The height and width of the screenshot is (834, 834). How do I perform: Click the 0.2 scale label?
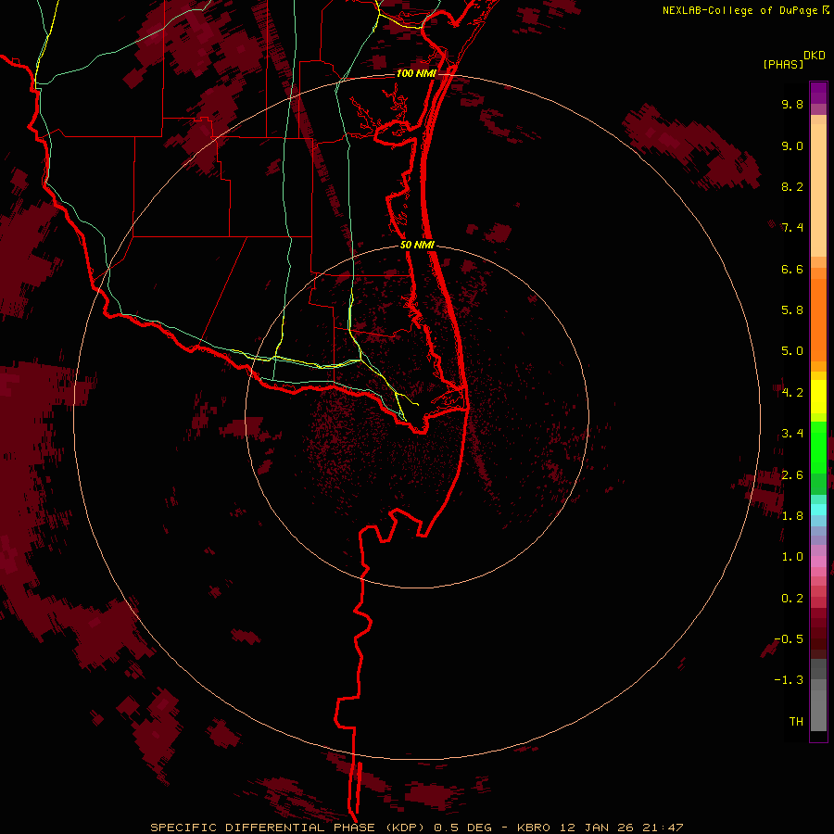tap(792, 598)
